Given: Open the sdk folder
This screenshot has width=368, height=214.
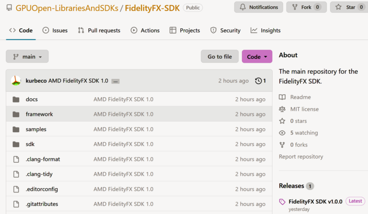Looking at the screenshot, I should point(30,144).
